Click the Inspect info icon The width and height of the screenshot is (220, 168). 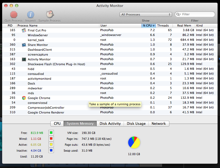tap(30, 15)
